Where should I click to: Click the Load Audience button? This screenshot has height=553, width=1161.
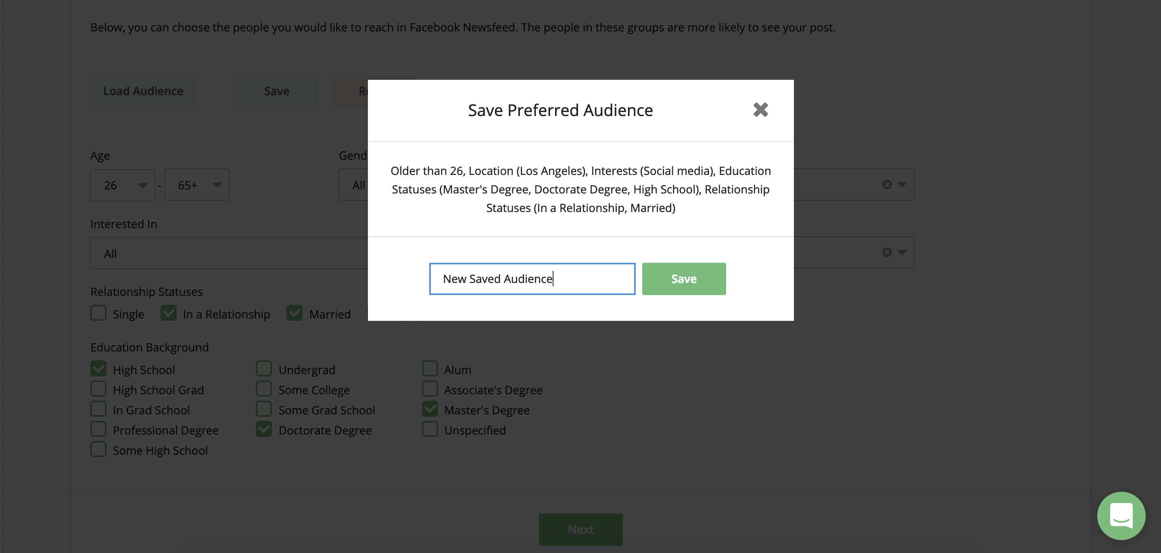pyautogui.click(x=143, y=91)
